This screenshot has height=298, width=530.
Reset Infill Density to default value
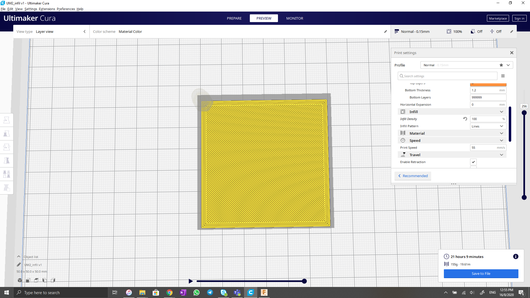(465, 119)
